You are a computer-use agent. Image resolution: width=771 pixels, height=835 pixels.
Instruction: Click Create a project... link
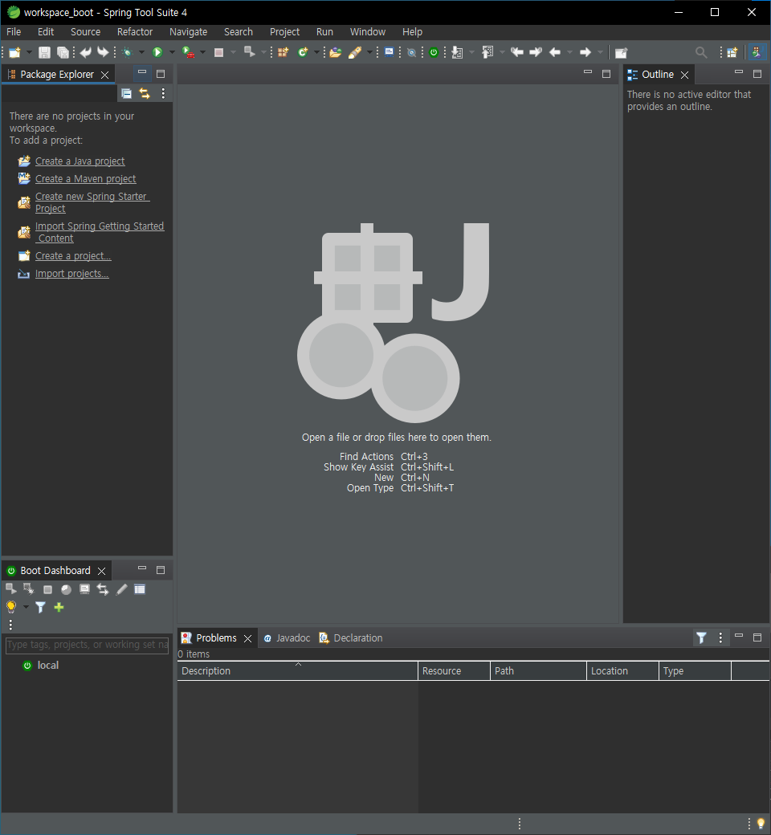pos(73,255)
